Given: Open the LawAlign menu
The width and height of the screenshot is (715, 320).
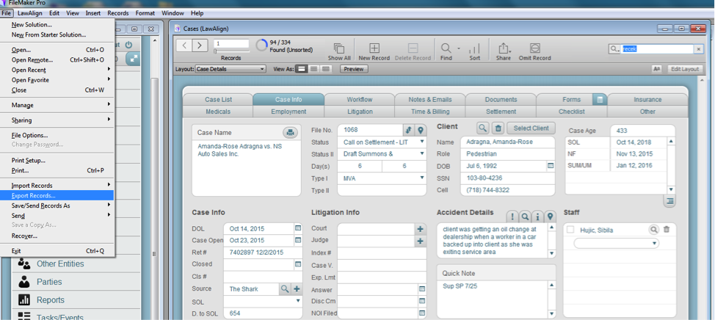Looking at the screenshot, I should pyautogui.click(x=30, y=13).
